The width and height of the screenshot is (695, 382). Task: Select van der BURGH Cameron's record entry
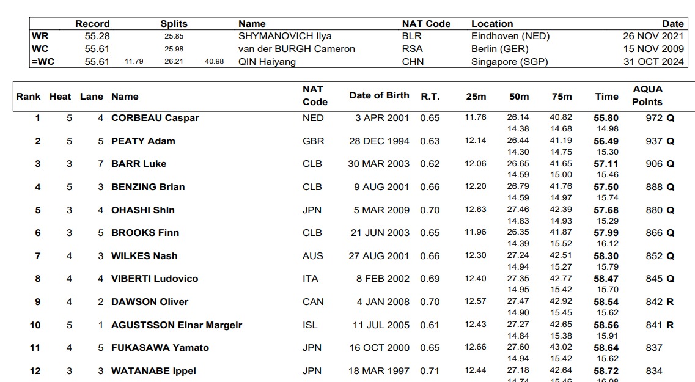296,49
